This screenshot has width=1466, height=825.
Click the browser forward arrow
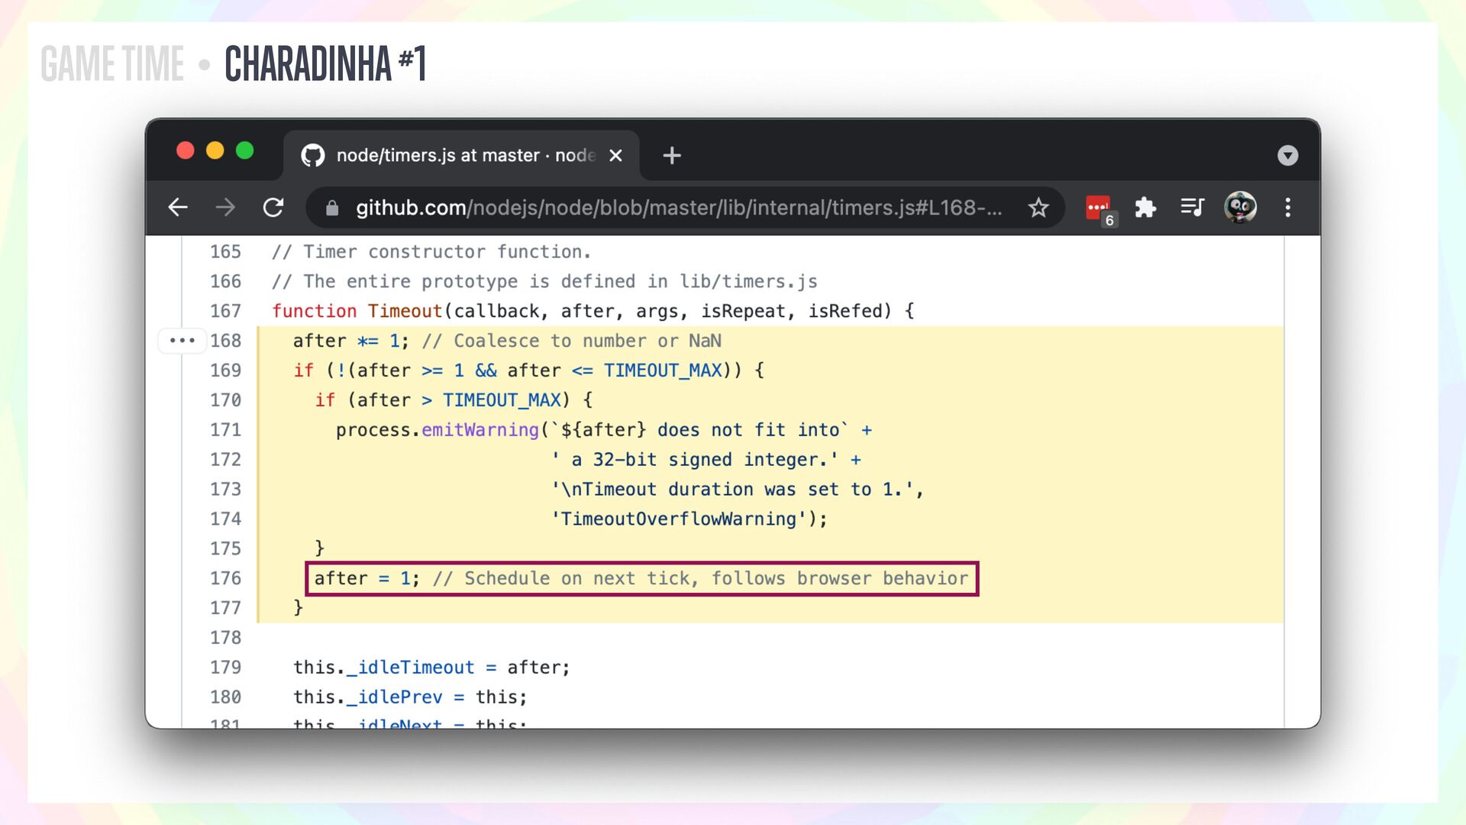[225, 207]
